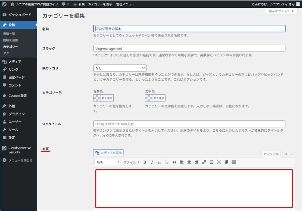Insert a bulleted list in the editor
This screenshot has height=211, width=302.
[160, 162]
